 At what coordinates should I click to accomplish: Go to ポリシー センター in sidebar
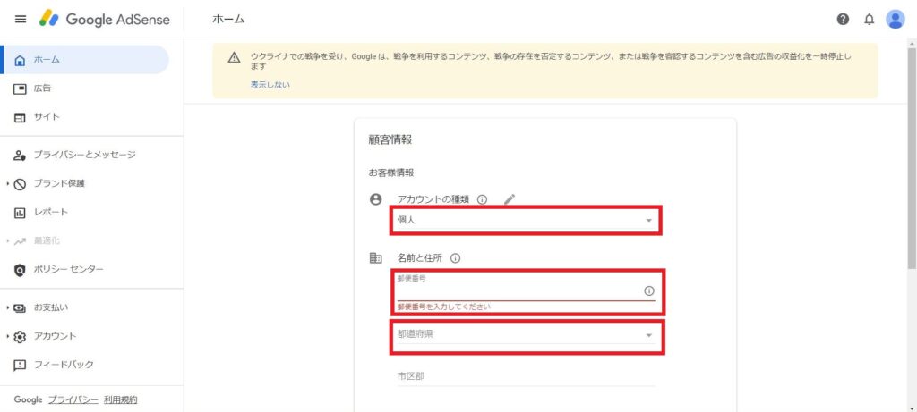[68, 269]
